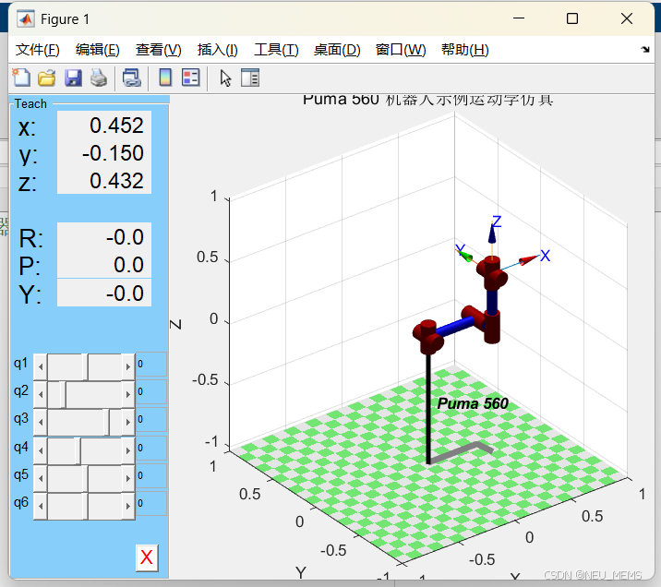
Task: Open the 桌面(D) menu
Action: pos(337,50)
